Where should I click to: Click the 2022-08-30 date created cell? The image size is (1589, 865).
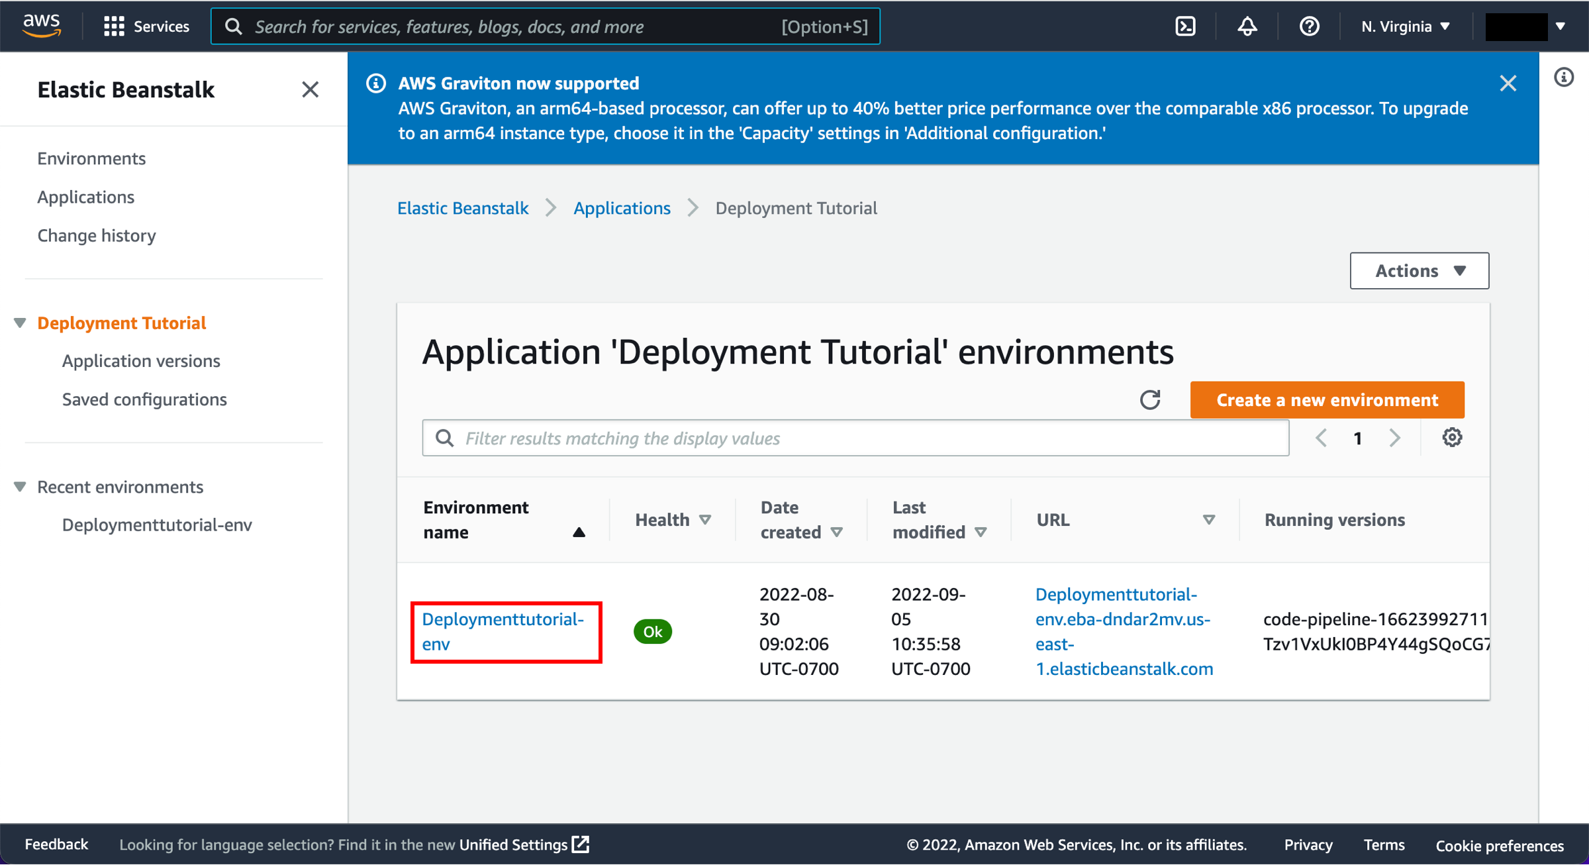click(x=798, y=631)
